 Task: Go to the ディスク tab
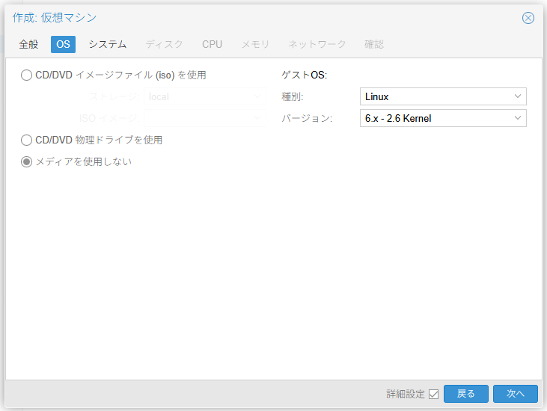point(164,44)
